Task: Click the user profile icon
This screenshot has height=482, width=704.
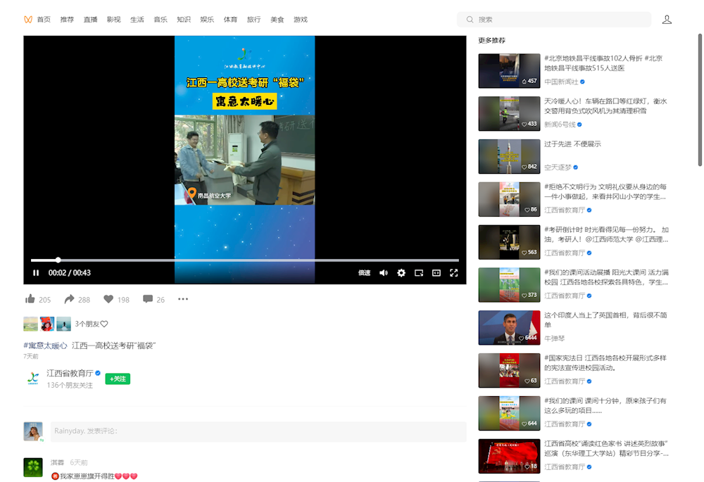Action: 667,20
